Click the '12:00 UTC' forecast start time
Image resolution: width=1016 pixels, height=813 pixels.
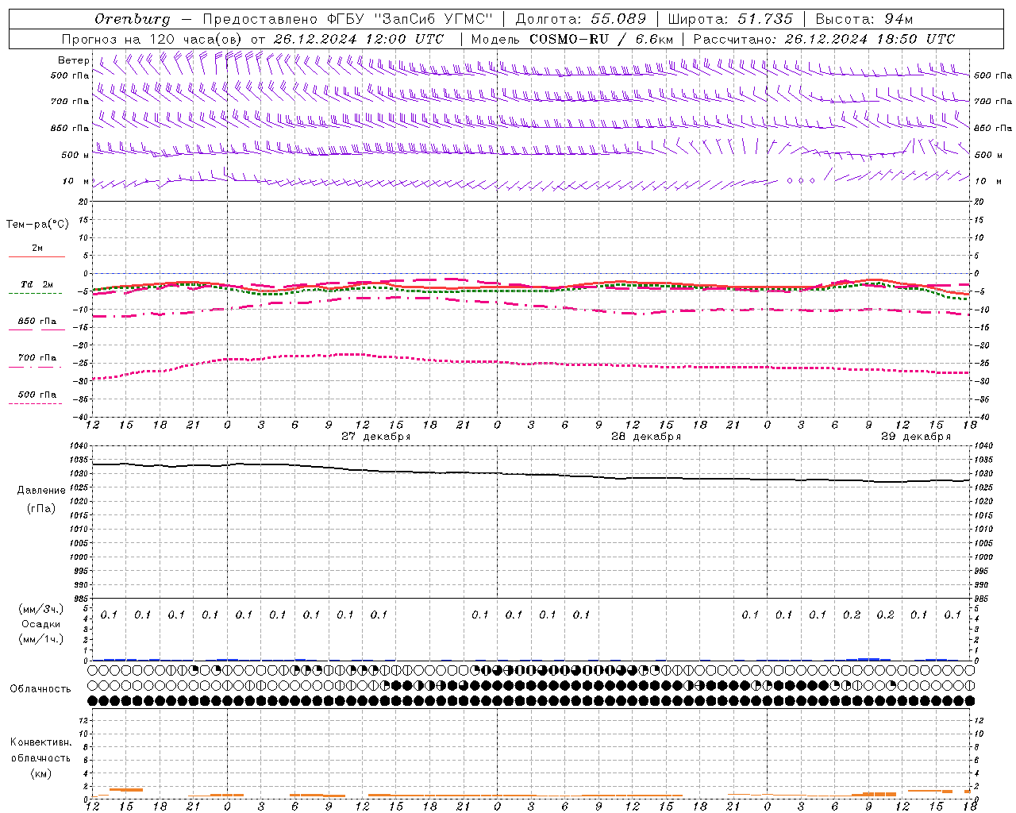[404, 39]
